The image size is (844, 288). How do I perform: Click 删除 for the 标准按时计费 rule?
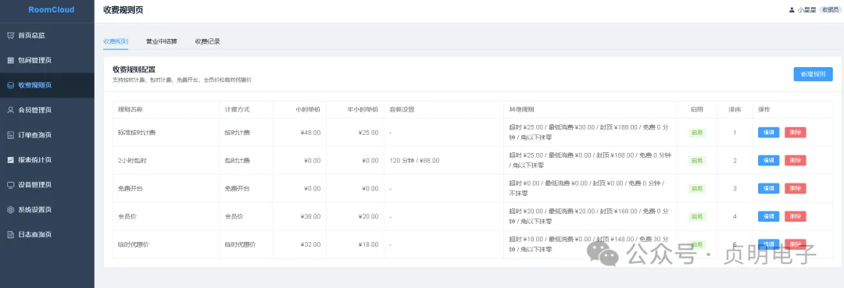(x=796, y=132)
